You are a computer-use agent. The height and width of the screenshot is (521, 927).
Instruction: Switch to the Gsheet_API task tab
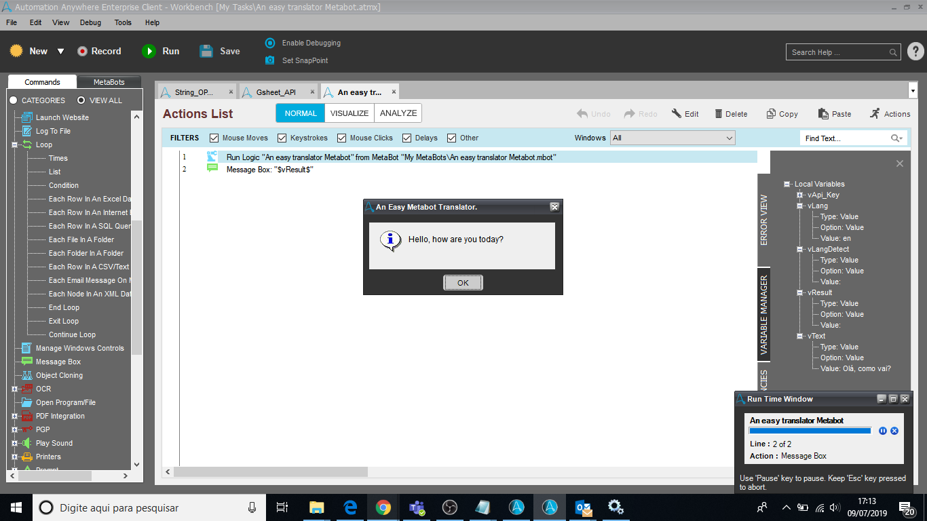(x=276, y=92)
